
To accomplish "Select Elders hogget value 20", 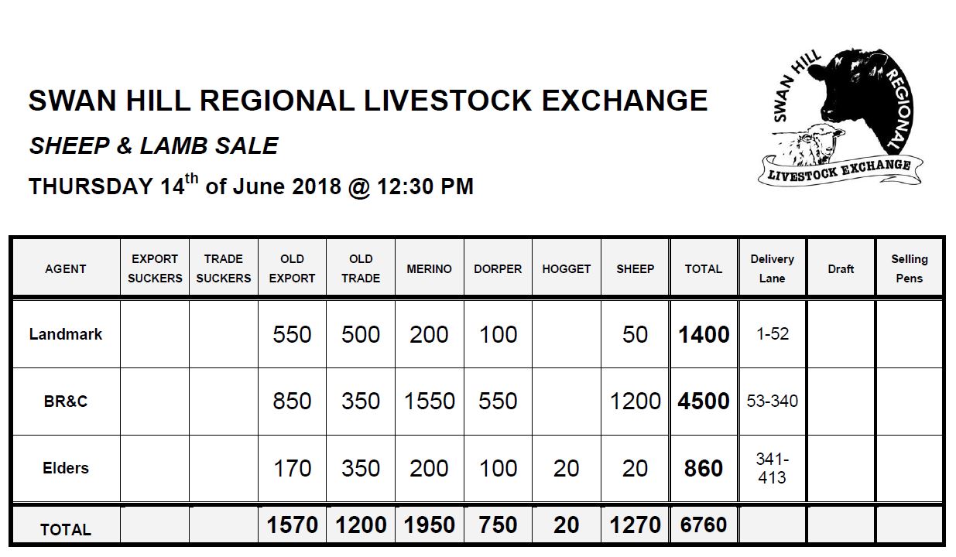I will (567, 469).
